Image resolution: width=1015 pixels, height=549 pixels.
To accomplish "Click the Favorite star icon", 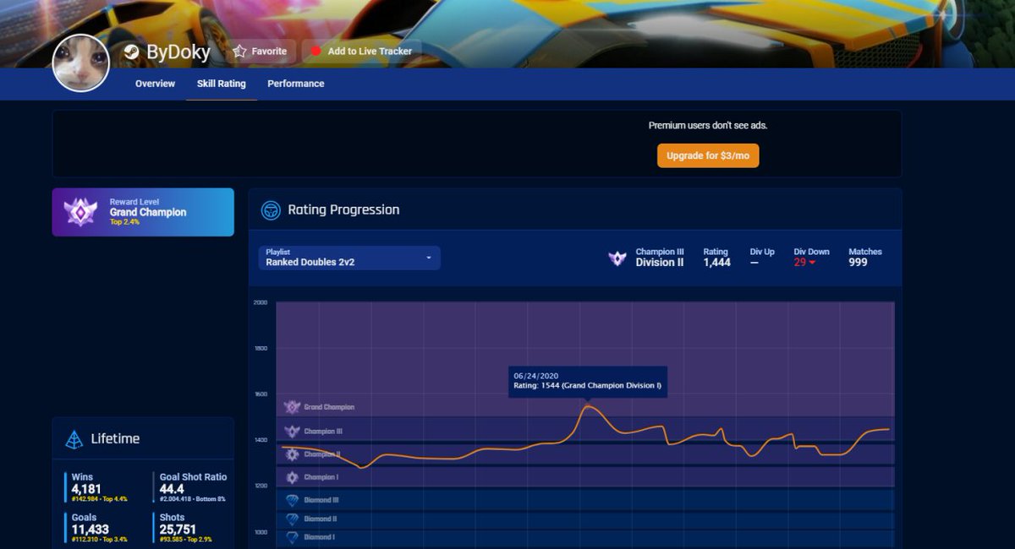I will (240, 52).
